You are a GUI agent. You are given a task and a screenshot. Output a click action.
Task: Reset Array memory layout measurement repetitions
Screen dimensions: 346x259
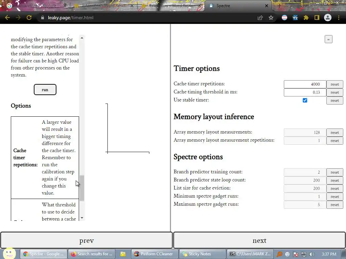(335, 141)
